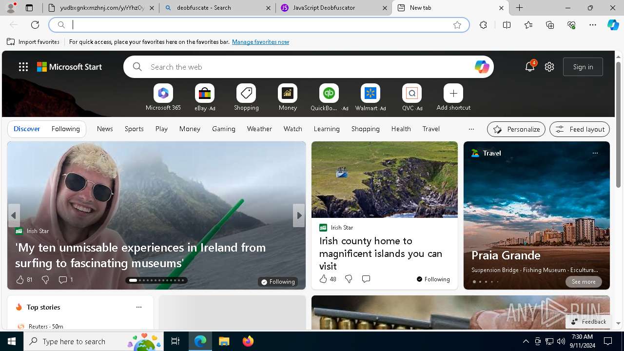Open Feed layout options
Screen dimensions: 624x351
coord(580,129)
